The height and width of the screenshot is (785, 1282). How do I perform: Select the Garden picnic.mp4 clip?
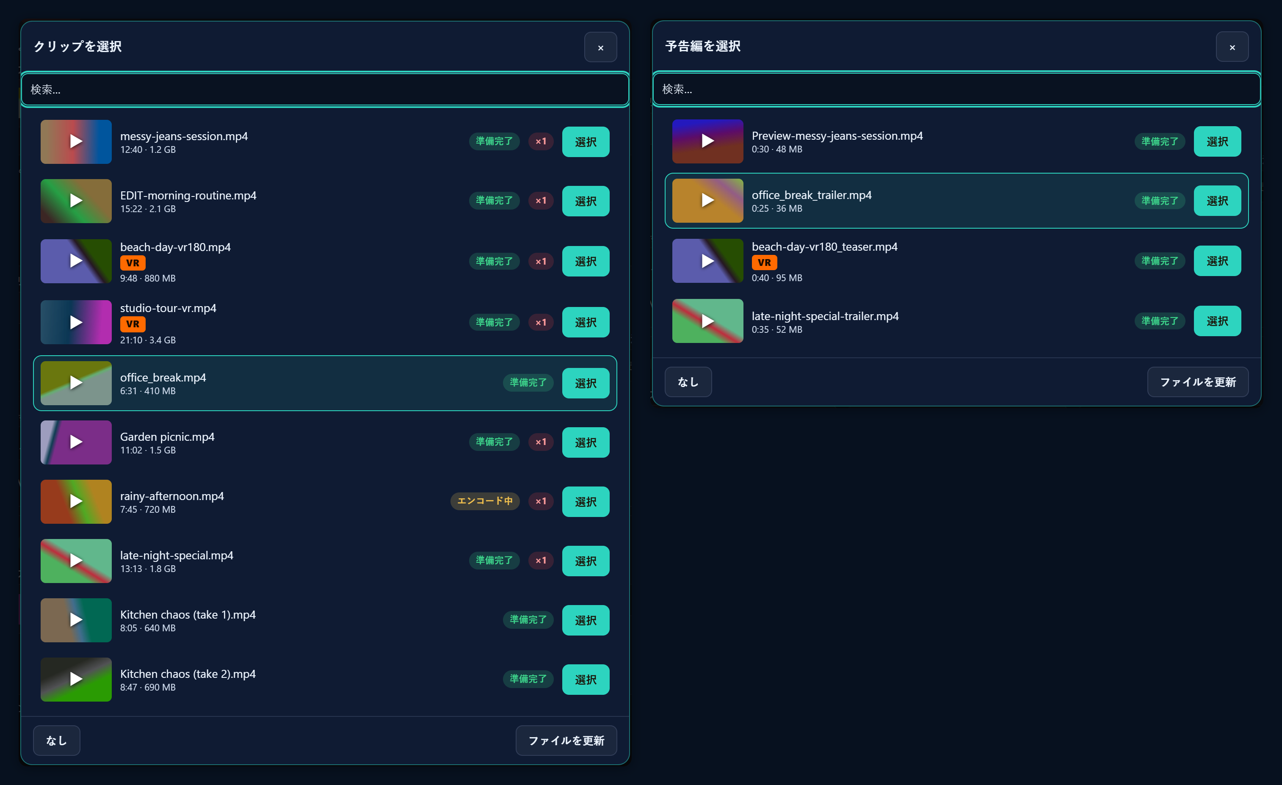click(586, 442)
